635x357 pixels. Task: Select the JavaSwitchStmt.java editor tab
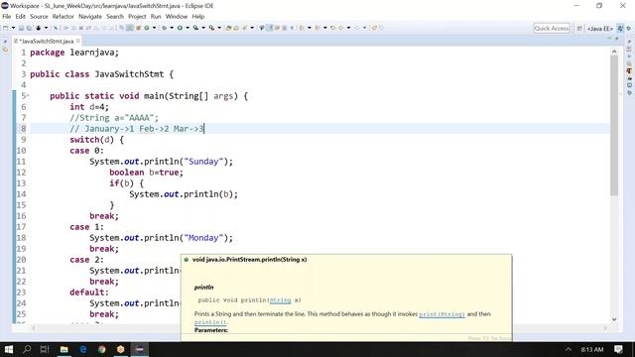point(47,41)
